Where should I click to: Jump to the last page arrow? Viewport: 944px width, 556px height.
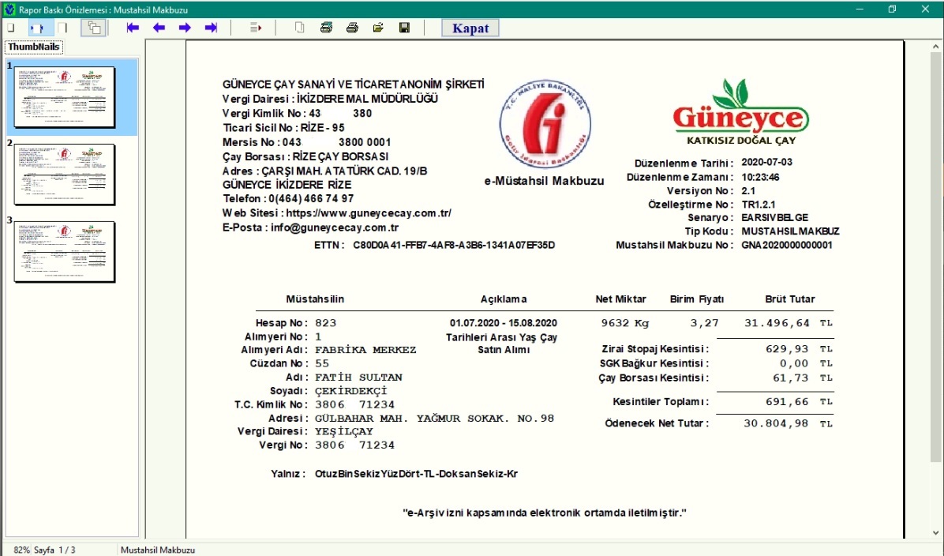coord(211,28)
